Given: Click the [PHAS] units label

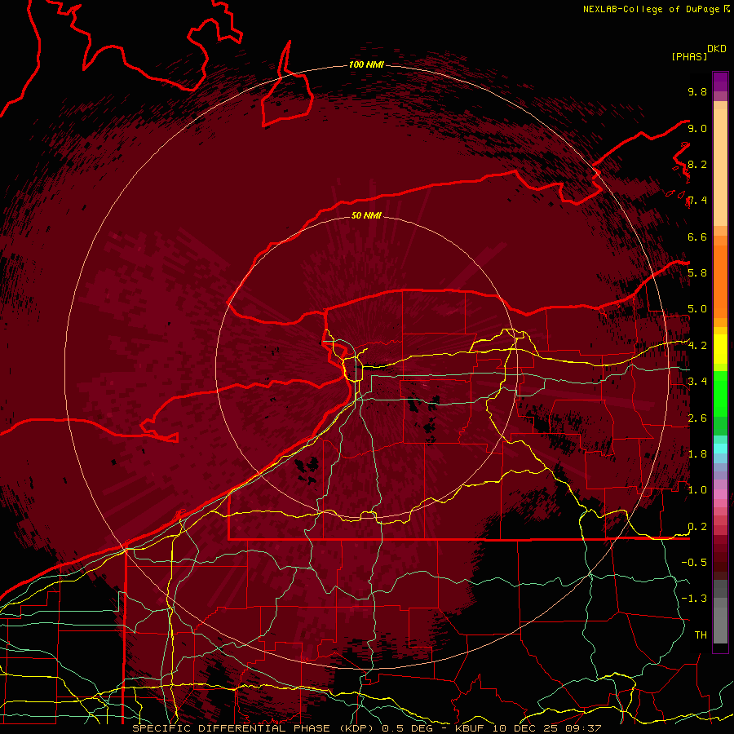Looking at the screenshot, I should coord(689,56).
